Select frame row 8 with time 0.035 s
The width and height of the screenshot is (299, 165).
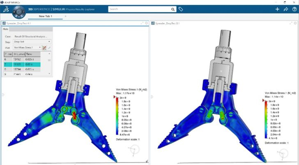22,69
